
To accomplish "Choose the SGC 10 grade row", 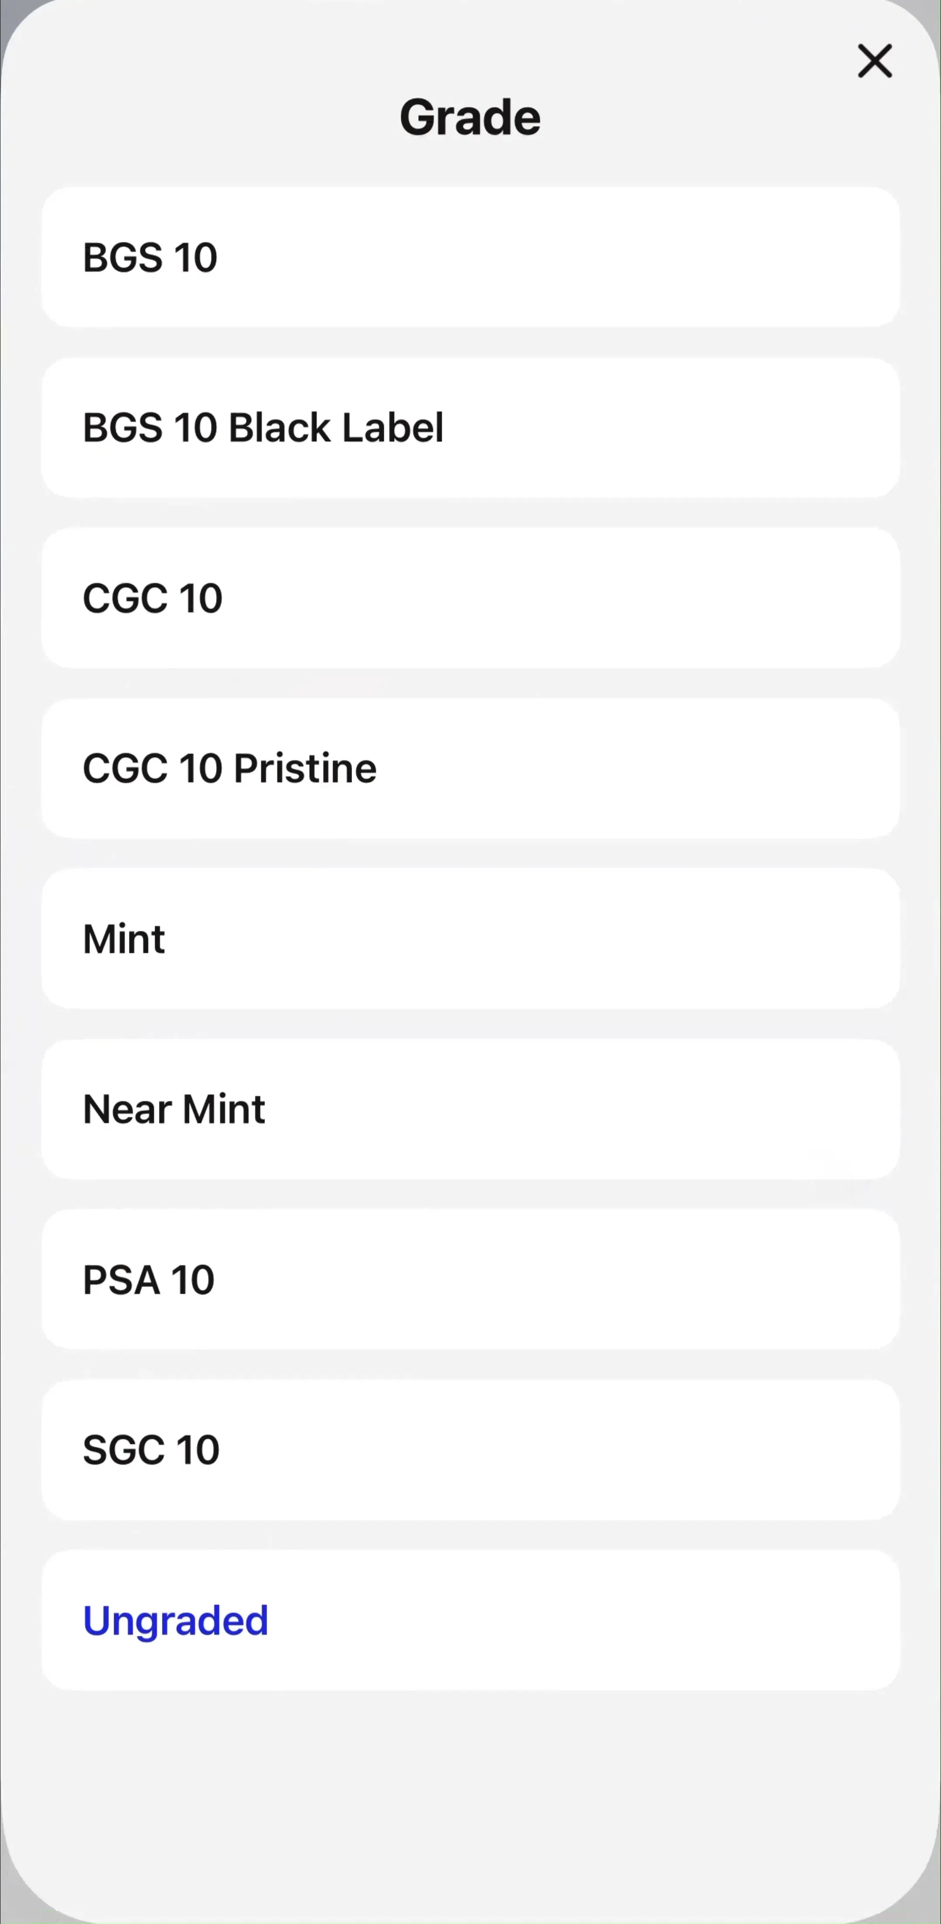I will click(470, 1449).
